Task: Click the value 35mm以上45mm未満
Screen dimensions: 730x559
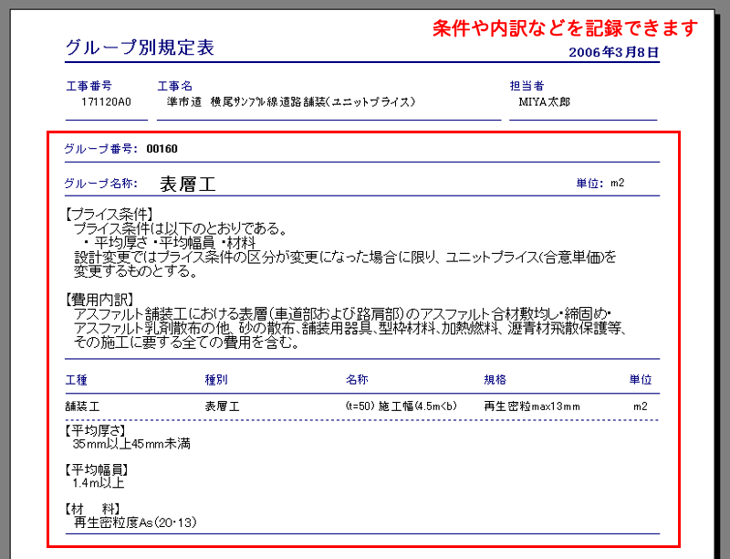Action: (x=131, y=444)
